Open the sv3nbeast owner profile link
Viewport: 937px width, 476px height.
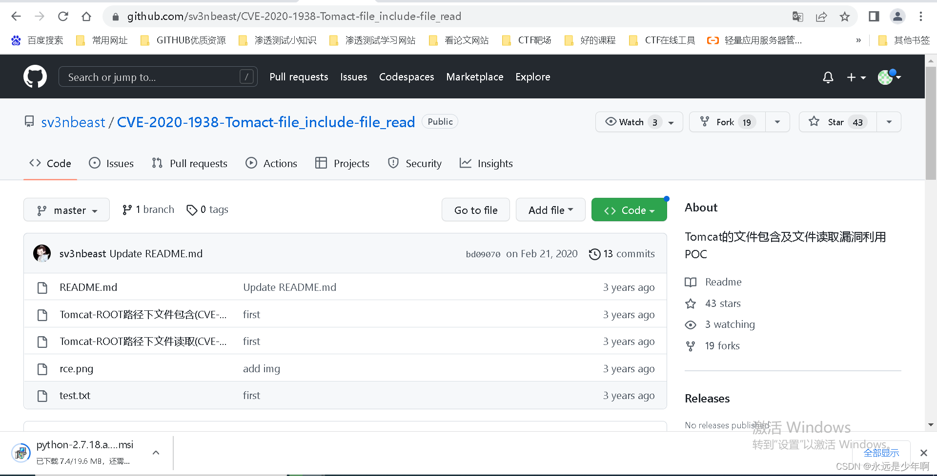point(73,122)
